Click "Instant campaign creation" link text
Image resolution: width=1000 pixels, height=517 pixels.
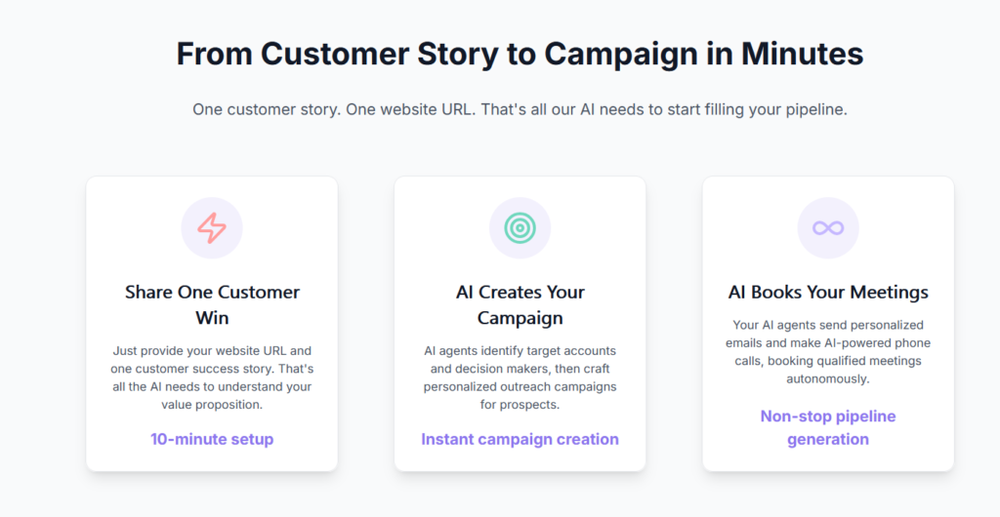pos(520,439)
